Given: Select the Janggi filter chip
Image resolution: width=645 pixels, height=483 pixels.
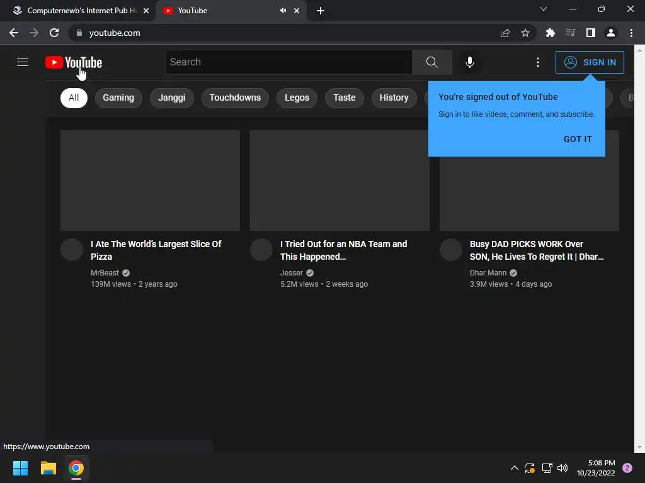Looking at the screenshot, I should click(x=171, y=97).
